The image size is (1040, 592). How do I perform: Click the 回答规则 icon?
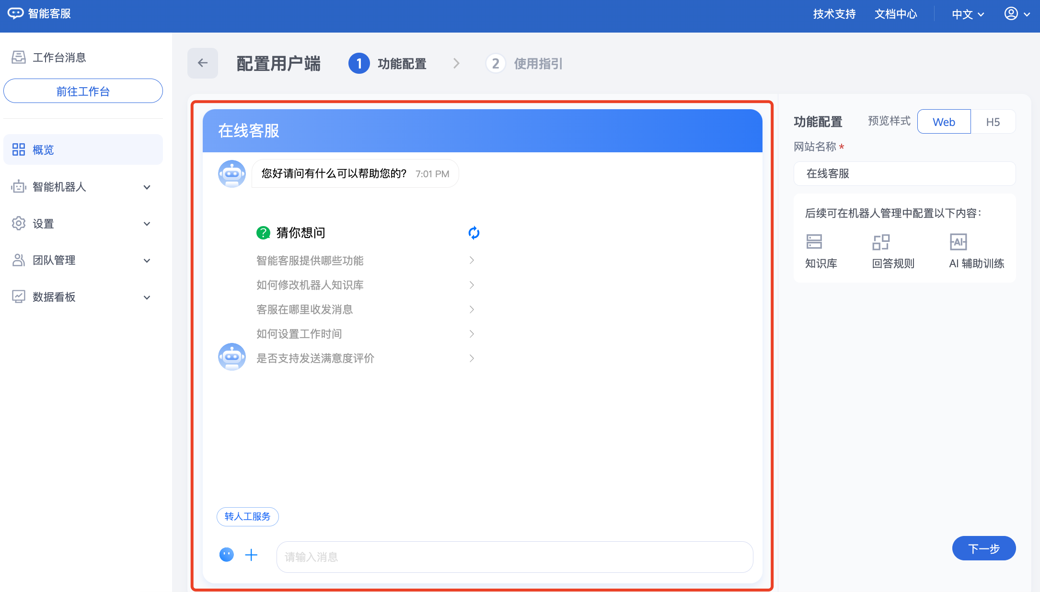click(x=881, y=242)
